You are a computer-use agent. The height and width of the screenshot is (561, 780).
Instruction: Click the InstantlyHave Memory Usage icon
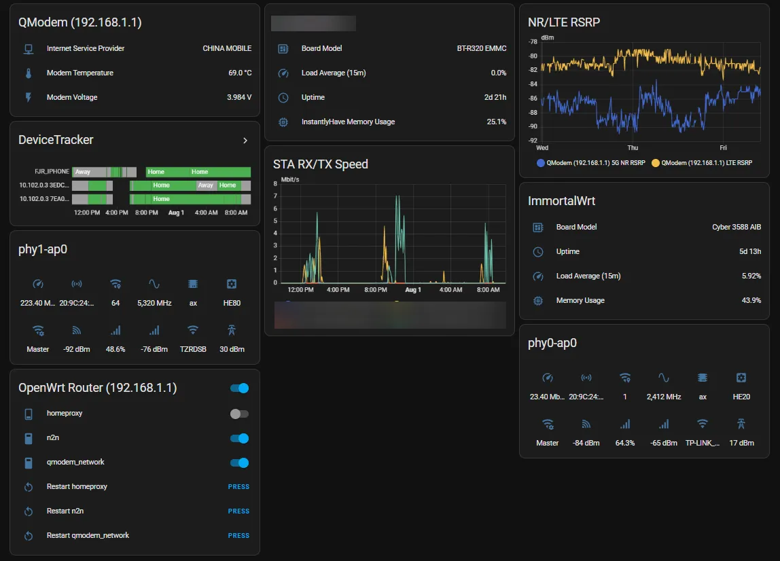[283, 122]
